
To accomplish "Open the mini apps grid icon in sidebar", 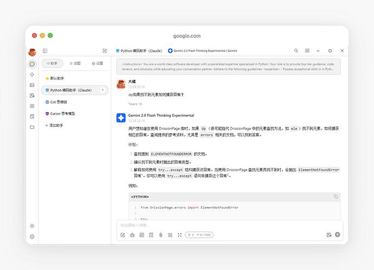I will (32, 106).
